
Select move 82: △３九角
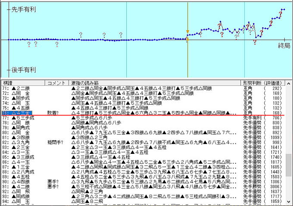16,143
